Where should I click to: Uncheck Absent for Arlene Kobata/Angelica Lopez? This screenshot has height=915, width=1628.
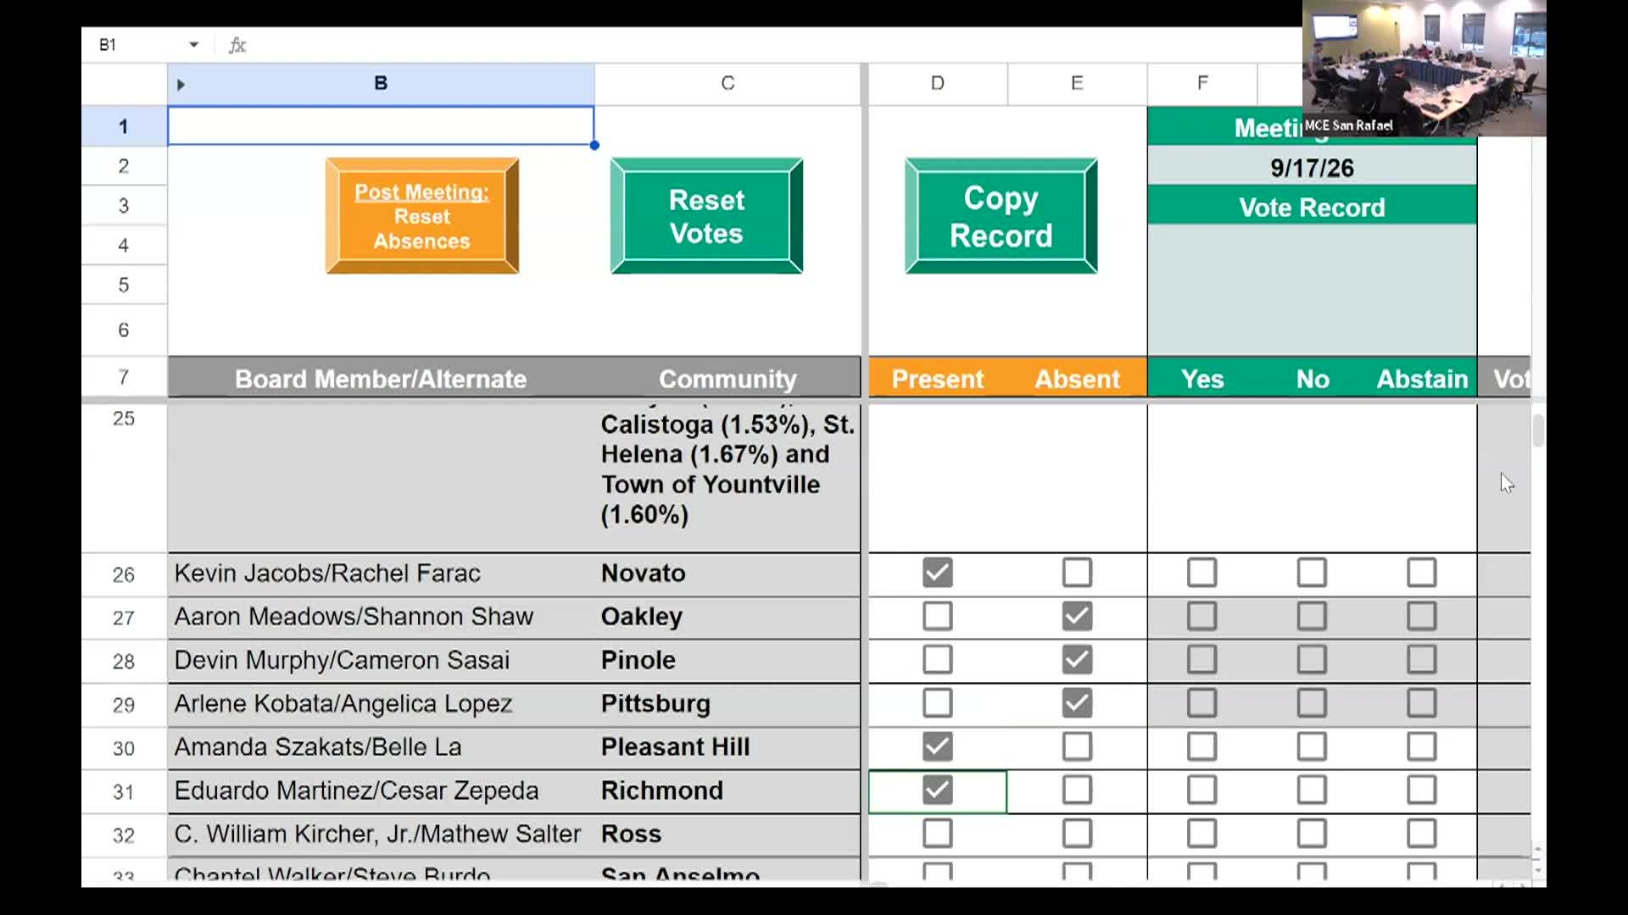[1077, 703]
